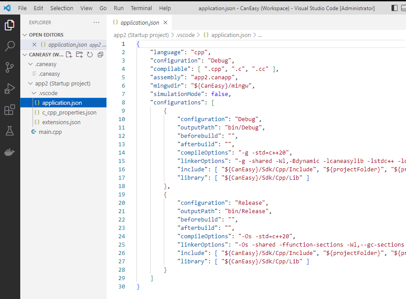Screen dimensions: 406x299
Task: Open main.cpp file
Action: [x=63, y=132]
